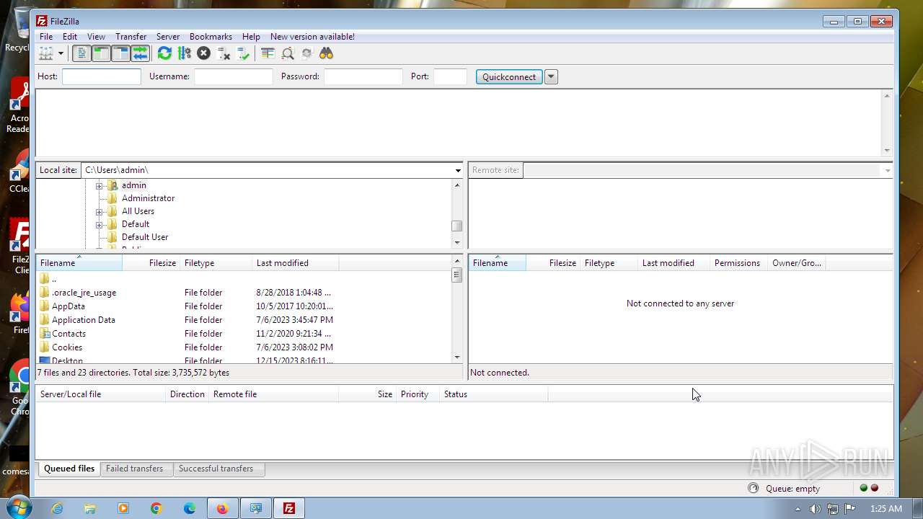Open the Edit menu
This screenshot has width=923, height=519.
coord(70,37)
